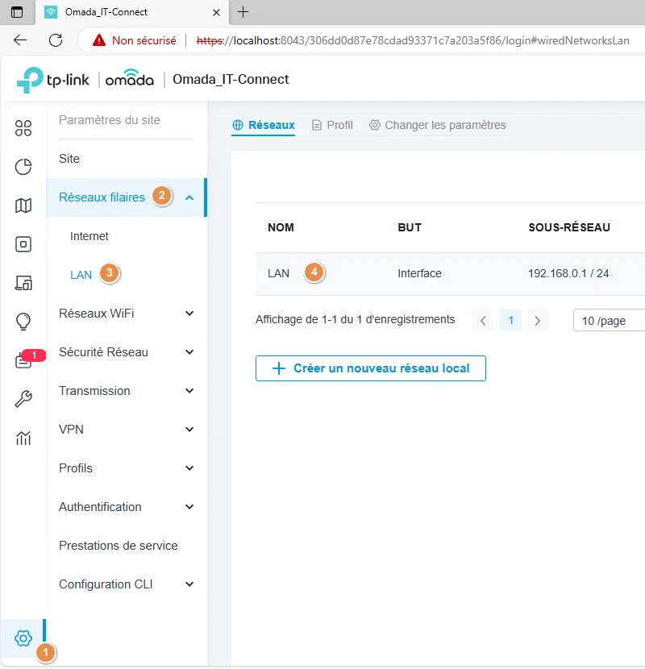Image resolution: width=645 pixels, height=669 pixels.
Task: Select the statistics pie chart icon
Action: 23,166
